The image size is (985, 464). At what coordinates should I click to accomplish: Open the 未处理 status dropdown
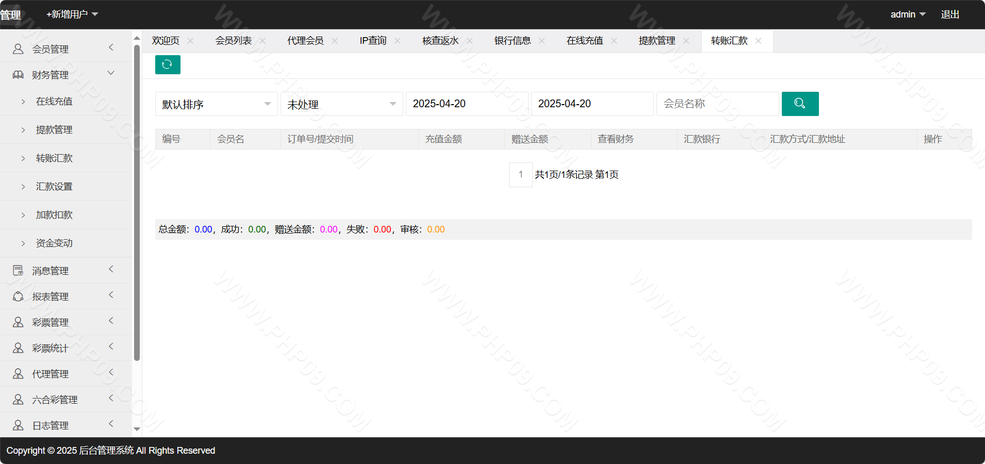pos(341,104)
